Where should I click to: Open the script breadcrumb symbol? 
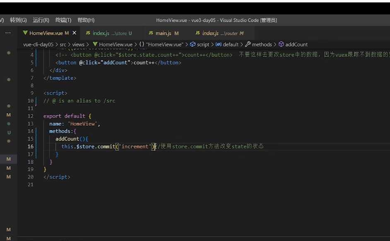coord(200,45)
